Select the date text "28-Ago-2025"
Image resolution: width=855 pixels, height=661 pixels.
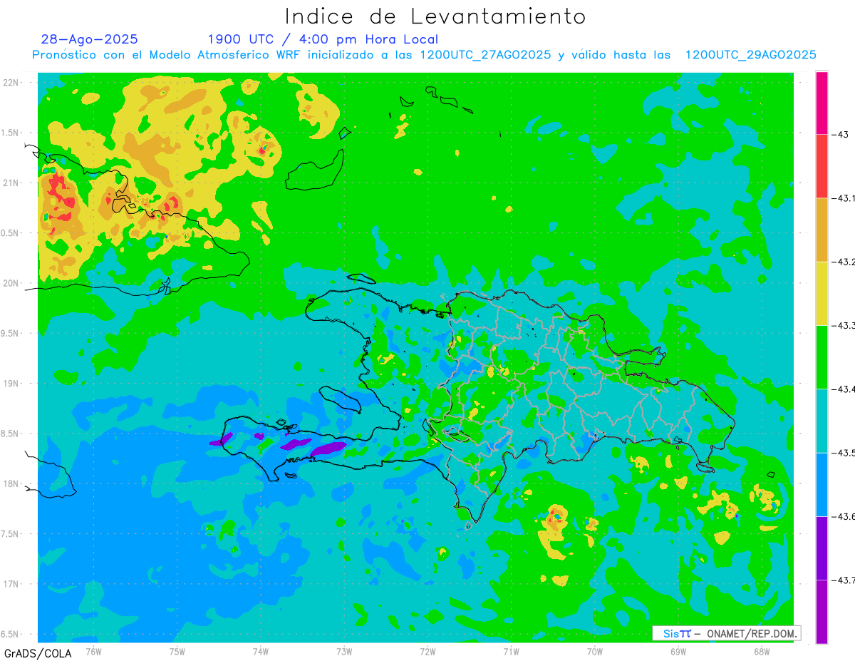click(x=89, y=39)
